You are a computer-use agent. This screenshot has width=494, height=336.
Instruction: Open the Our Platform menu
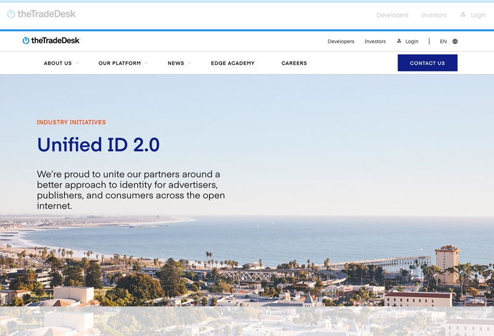tap(119, 64)
